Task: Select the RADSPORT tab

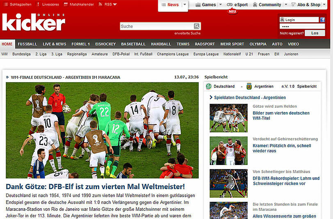Action: (205, 44)
